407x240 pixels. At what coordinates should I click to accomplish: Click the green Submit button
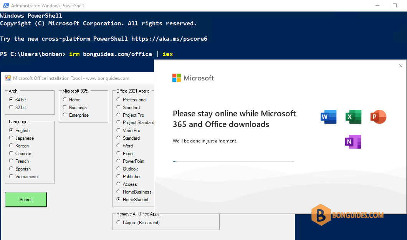[x=26, y=200]
